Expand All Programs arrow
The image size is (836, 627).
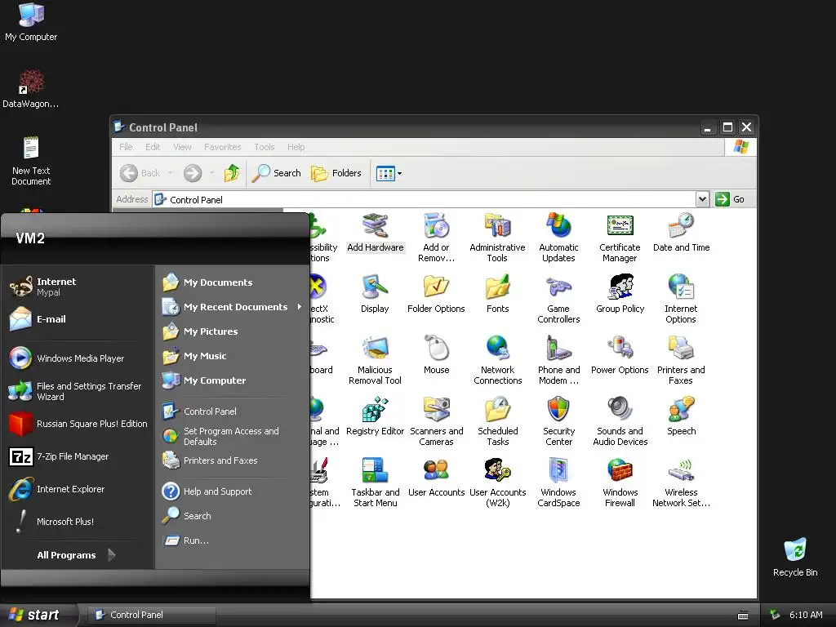click(x=111, y=555)
